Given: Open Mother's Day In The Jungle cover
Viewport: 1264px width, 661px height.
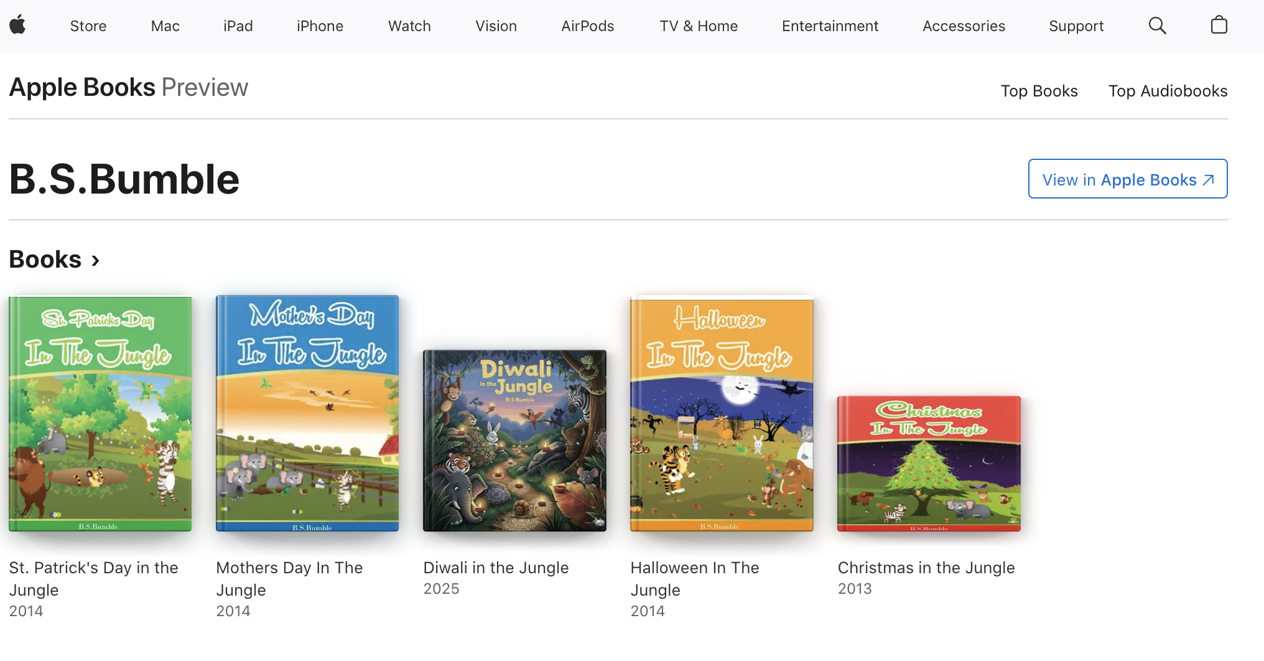Looking at the screenshot, I should [x=307, y=413].
